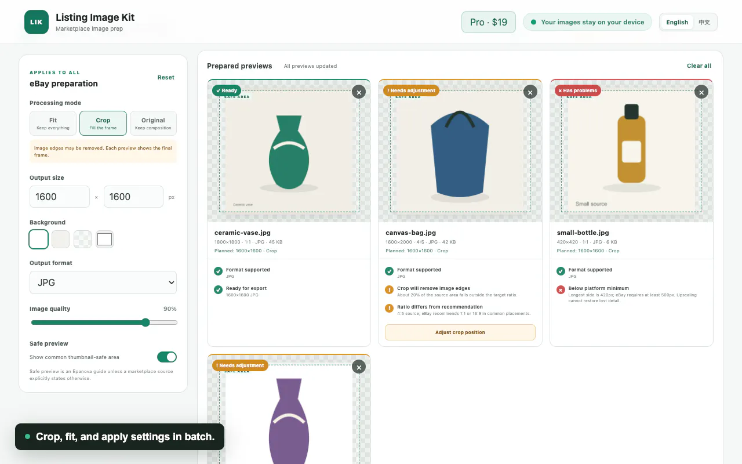The width and height of the screenshot is (742, 464).
Task: Toggle 'Show common thumbnail-safe area' switch
Action: coord(167,357)
